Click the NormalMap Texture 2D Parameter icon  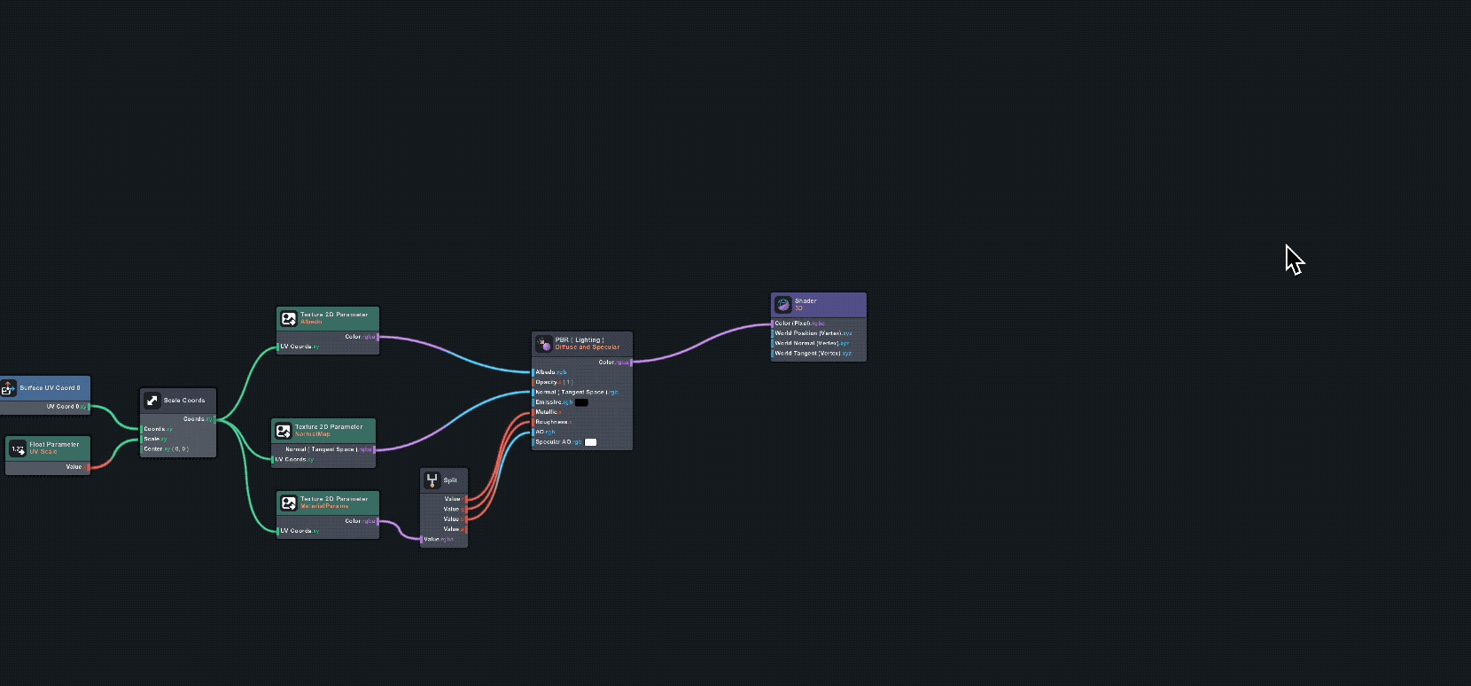(x=284, y=431)
